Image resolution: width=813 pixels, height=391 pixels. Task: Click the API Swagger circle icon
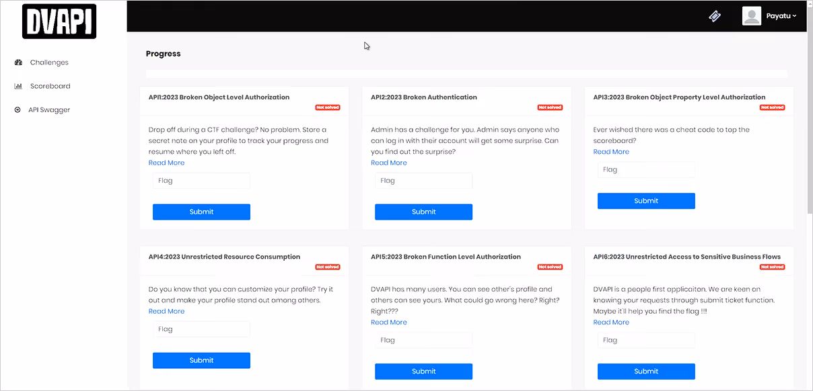pyautogui.click(x=17, y=110)
